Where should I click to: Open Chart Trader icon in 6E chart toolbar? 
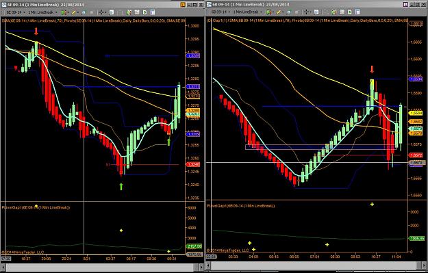point(121,12)
